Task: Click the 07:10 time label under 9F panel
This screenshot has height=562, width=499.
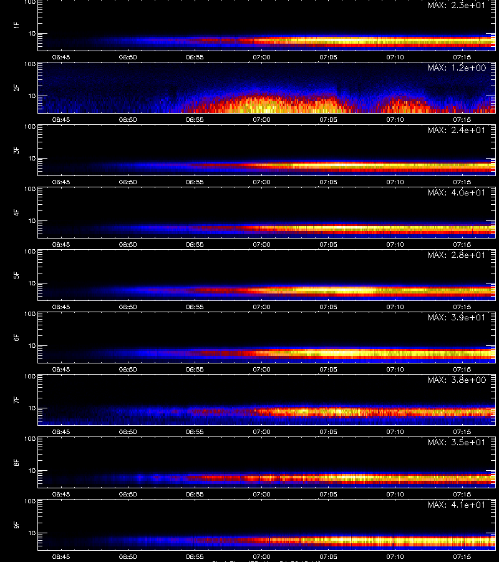Action: [x=395, y=556]
